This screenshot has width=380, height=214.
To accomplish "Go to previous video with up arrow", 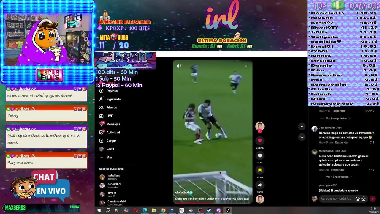I will (x=302, y=127).
